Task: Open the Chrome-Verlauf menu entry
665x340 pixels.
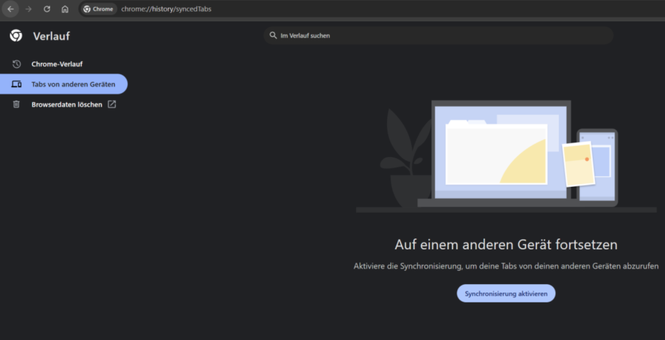Action: (x=57, y=64)
